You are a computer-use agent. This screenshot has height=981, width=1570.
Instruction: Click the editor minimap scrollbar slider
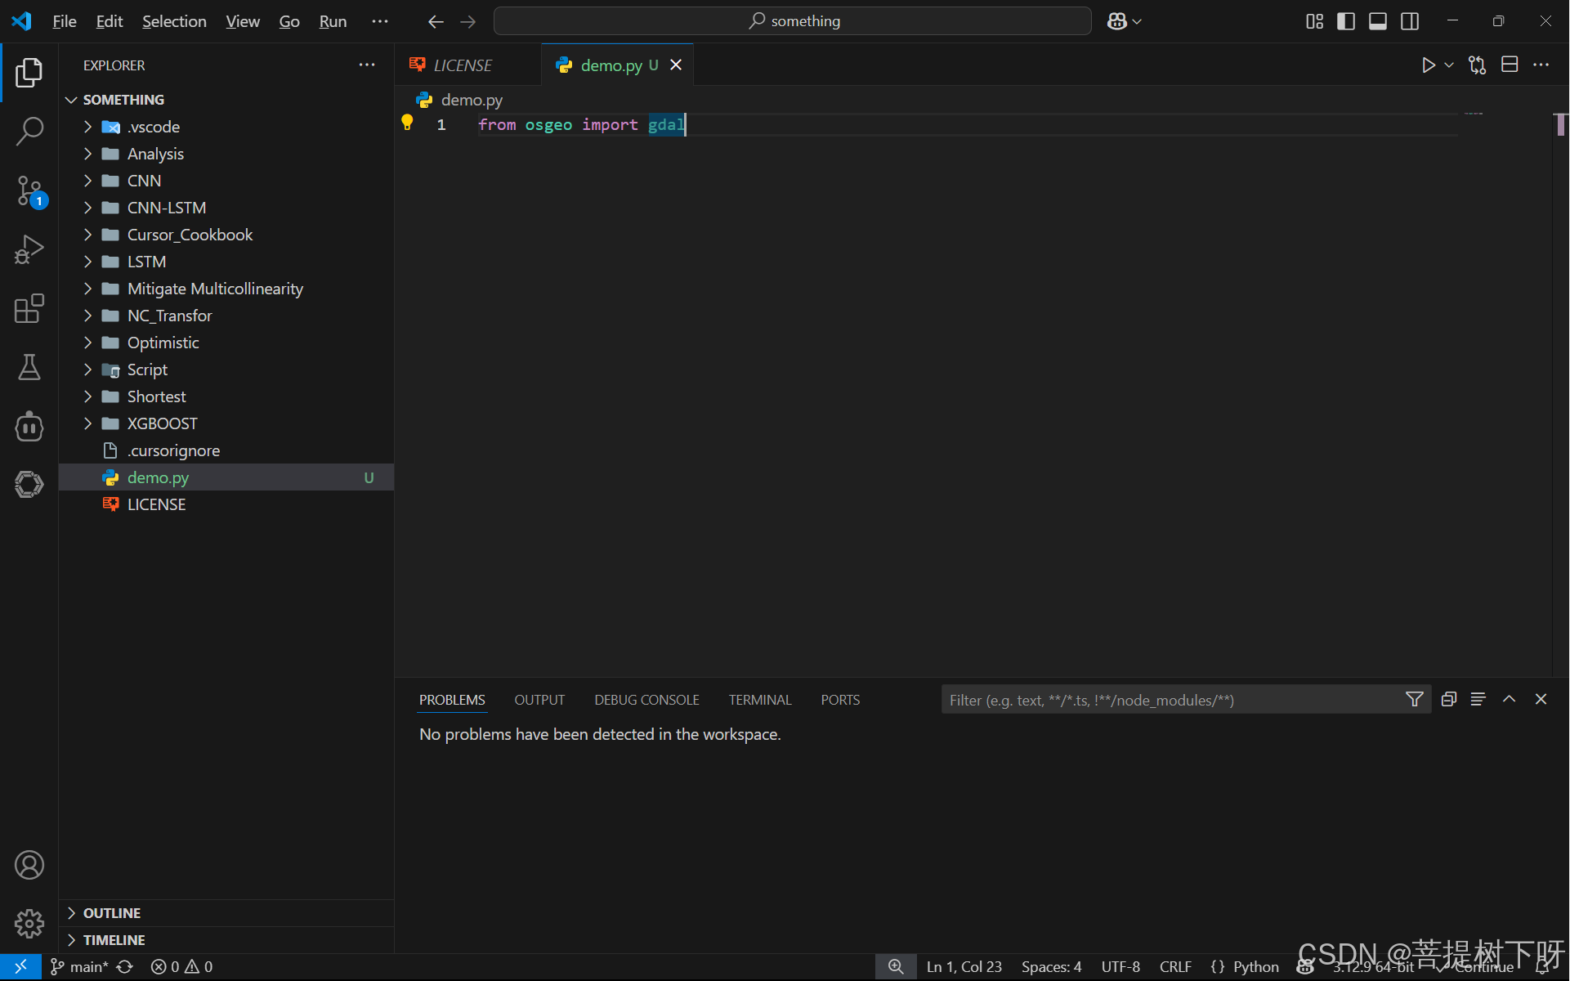pos(1559,124)
